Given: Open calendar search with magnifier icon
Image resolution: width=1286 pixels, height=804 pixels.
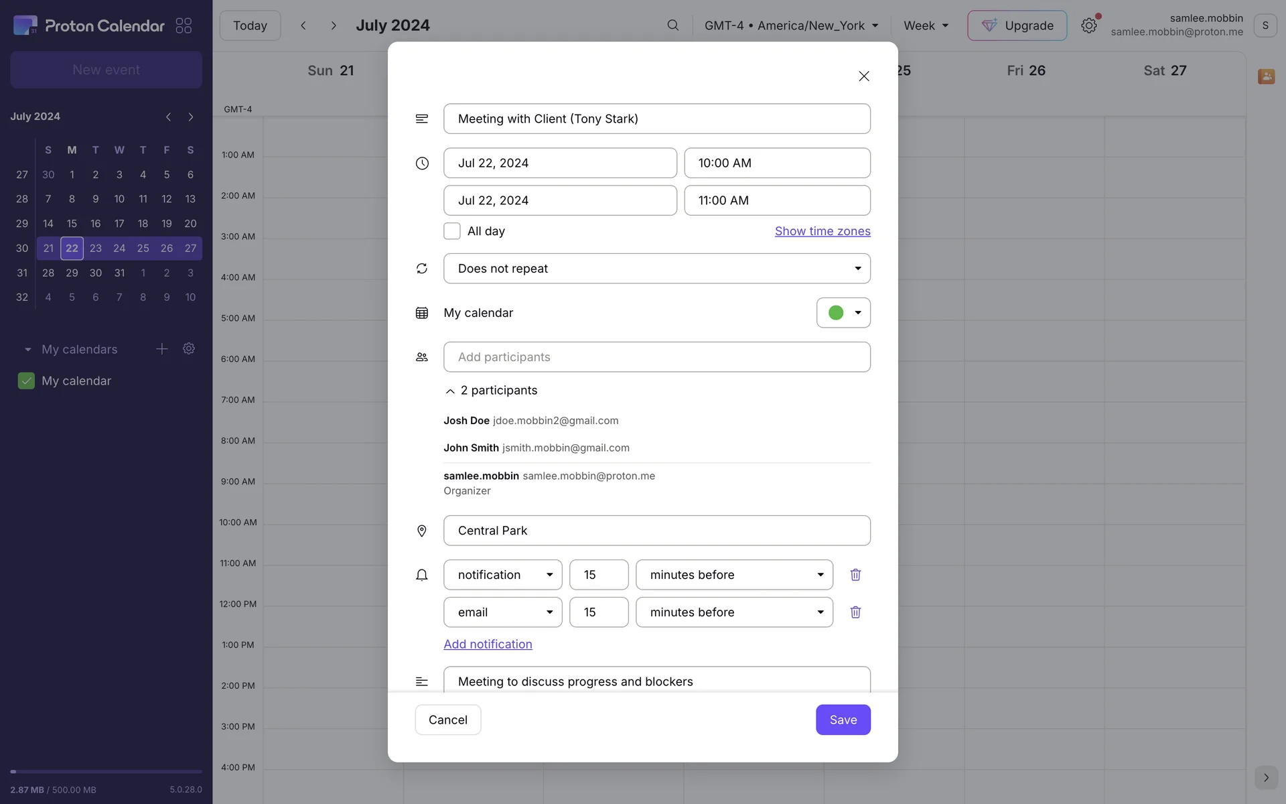Looking at the screenshot, I should (x=672, y=25).
